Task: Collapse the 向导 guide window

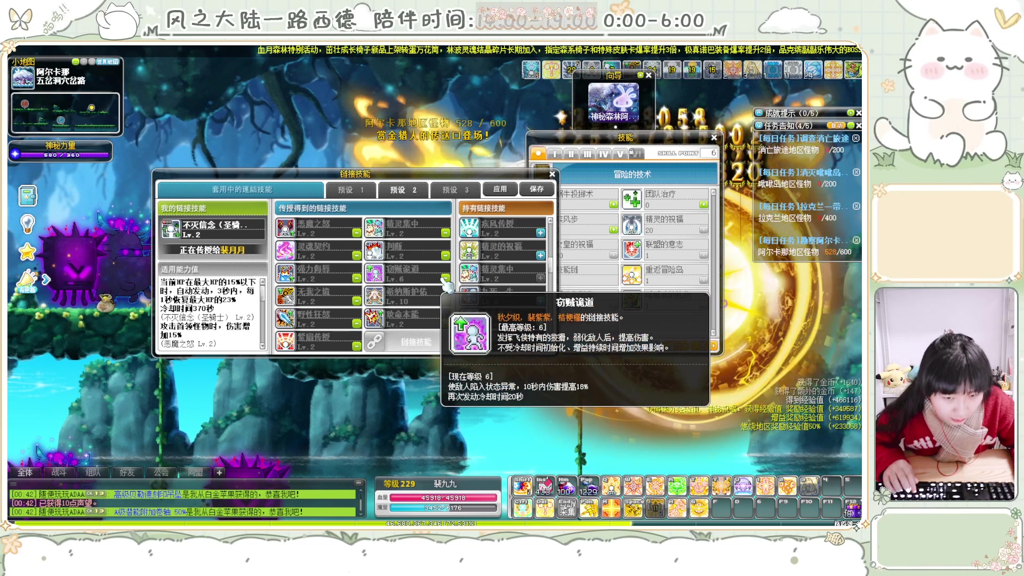Action: point(641,76)
